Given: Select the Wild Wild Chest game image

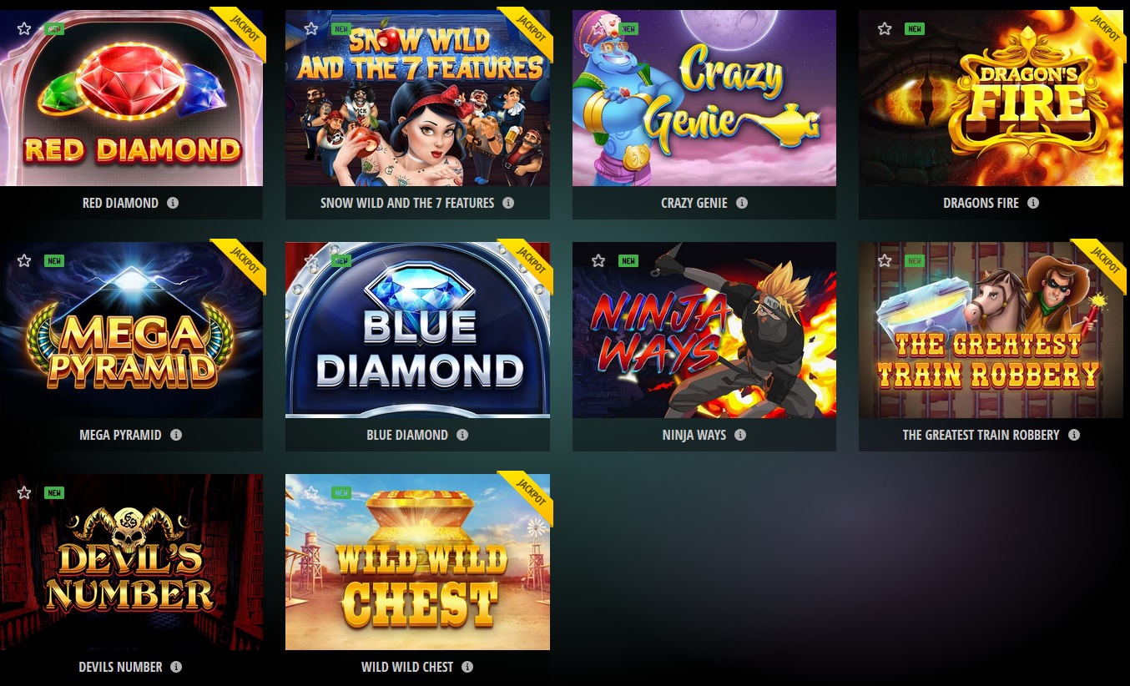Looking at the screenshot, I should tap(417, 562).
